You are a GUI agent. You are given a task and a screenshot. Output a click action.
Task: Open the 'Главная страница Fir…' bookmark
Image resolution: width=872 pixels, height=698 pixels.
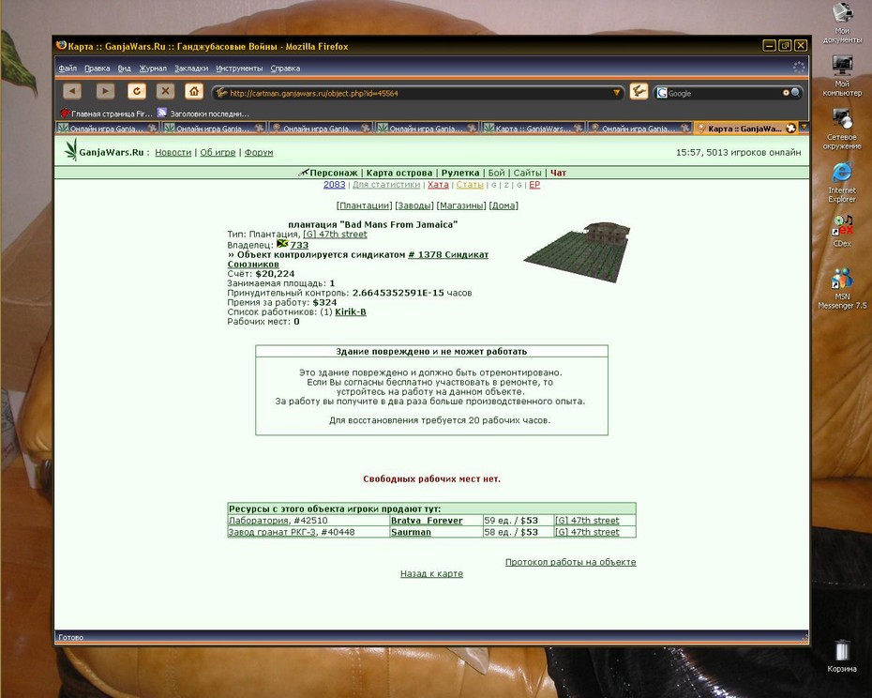coord(106,114)
